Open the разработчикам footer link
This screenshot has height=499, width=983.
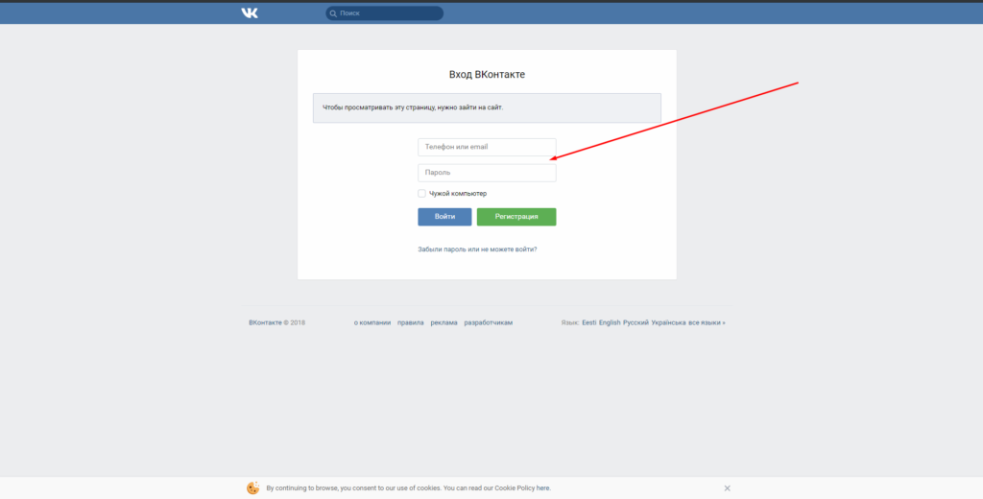point(489,322)
